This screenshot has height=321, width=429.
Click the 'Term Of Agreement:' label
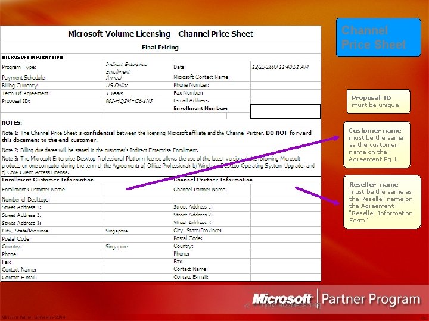coord(26,93)
